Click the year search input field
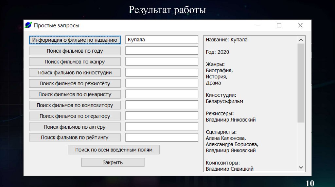The height and width of the screenshot is (187, 335). pos(162,51)
